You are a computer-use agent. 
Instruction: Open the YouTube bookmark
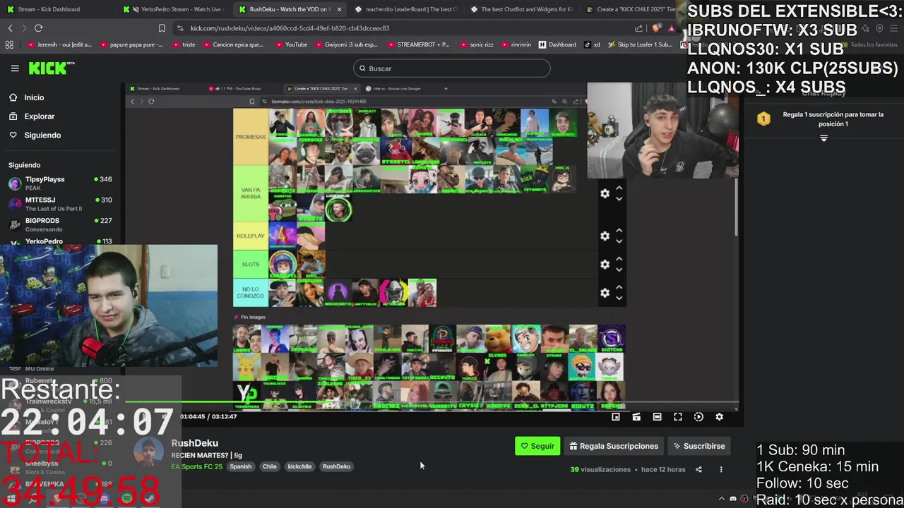[290, 44]
